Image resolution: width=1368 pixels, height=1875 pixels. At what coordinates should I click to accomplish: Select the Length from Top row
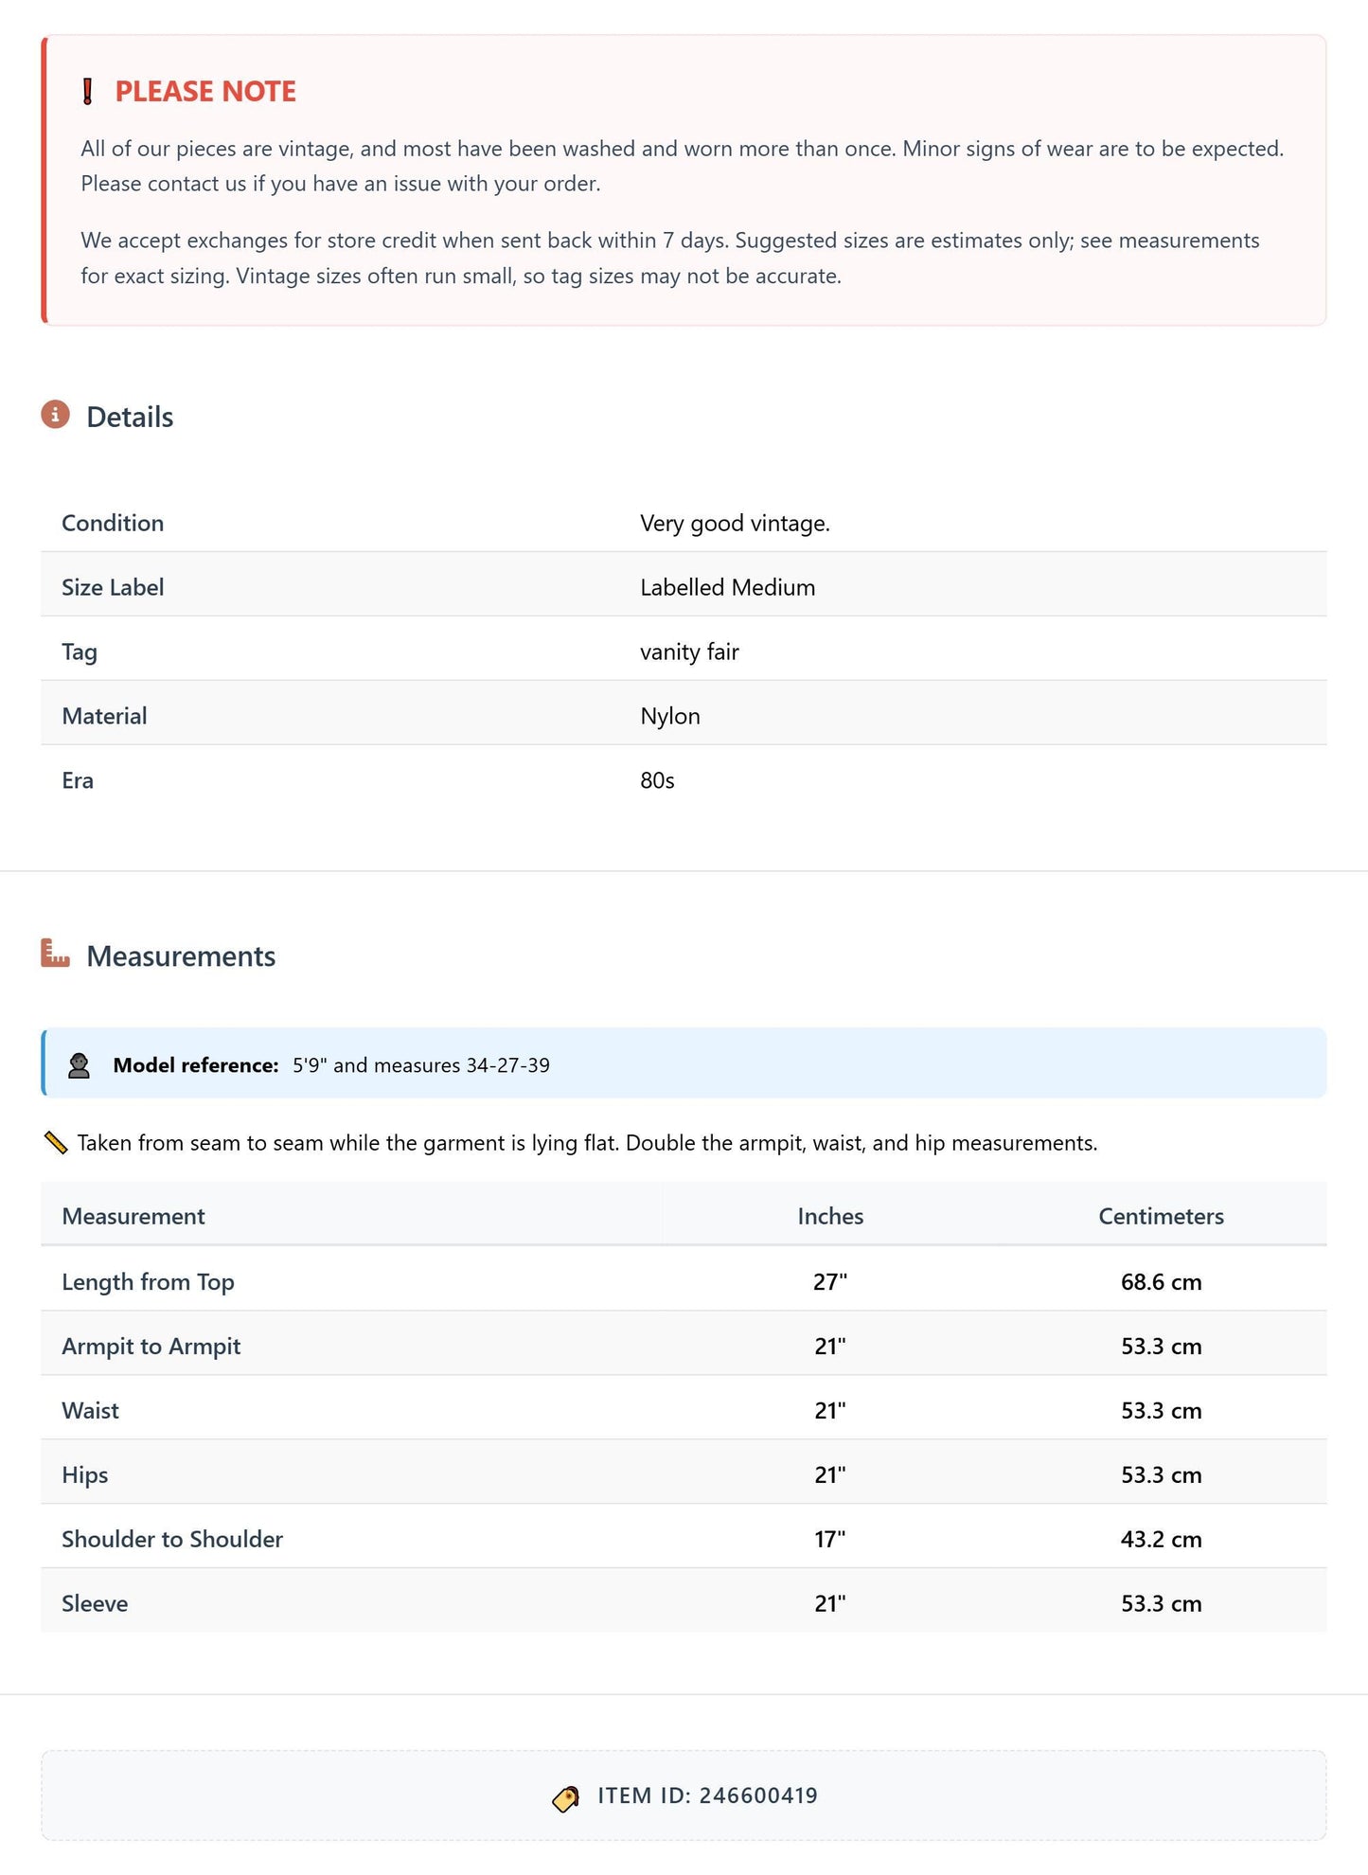coord(684,1281)
